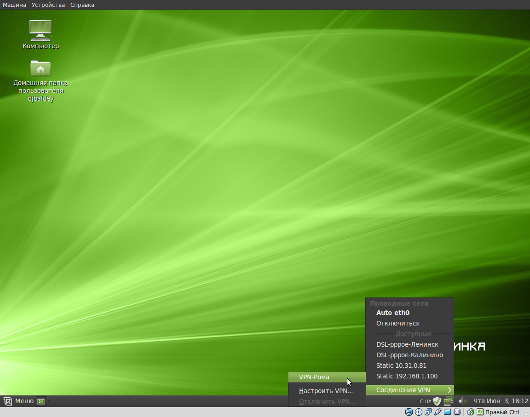Open the Справка menu
Screen dimensions: 530x417
pos(82,5)
